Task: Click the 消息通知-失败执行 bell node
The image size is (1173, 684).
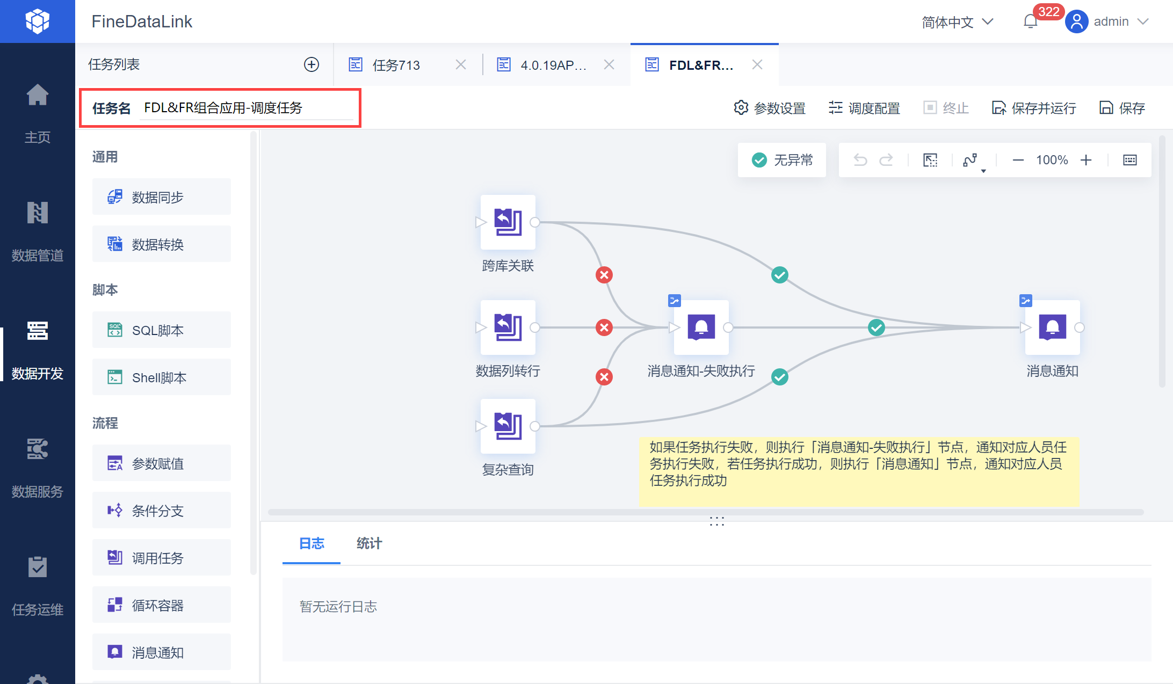Action: point(701,328)
